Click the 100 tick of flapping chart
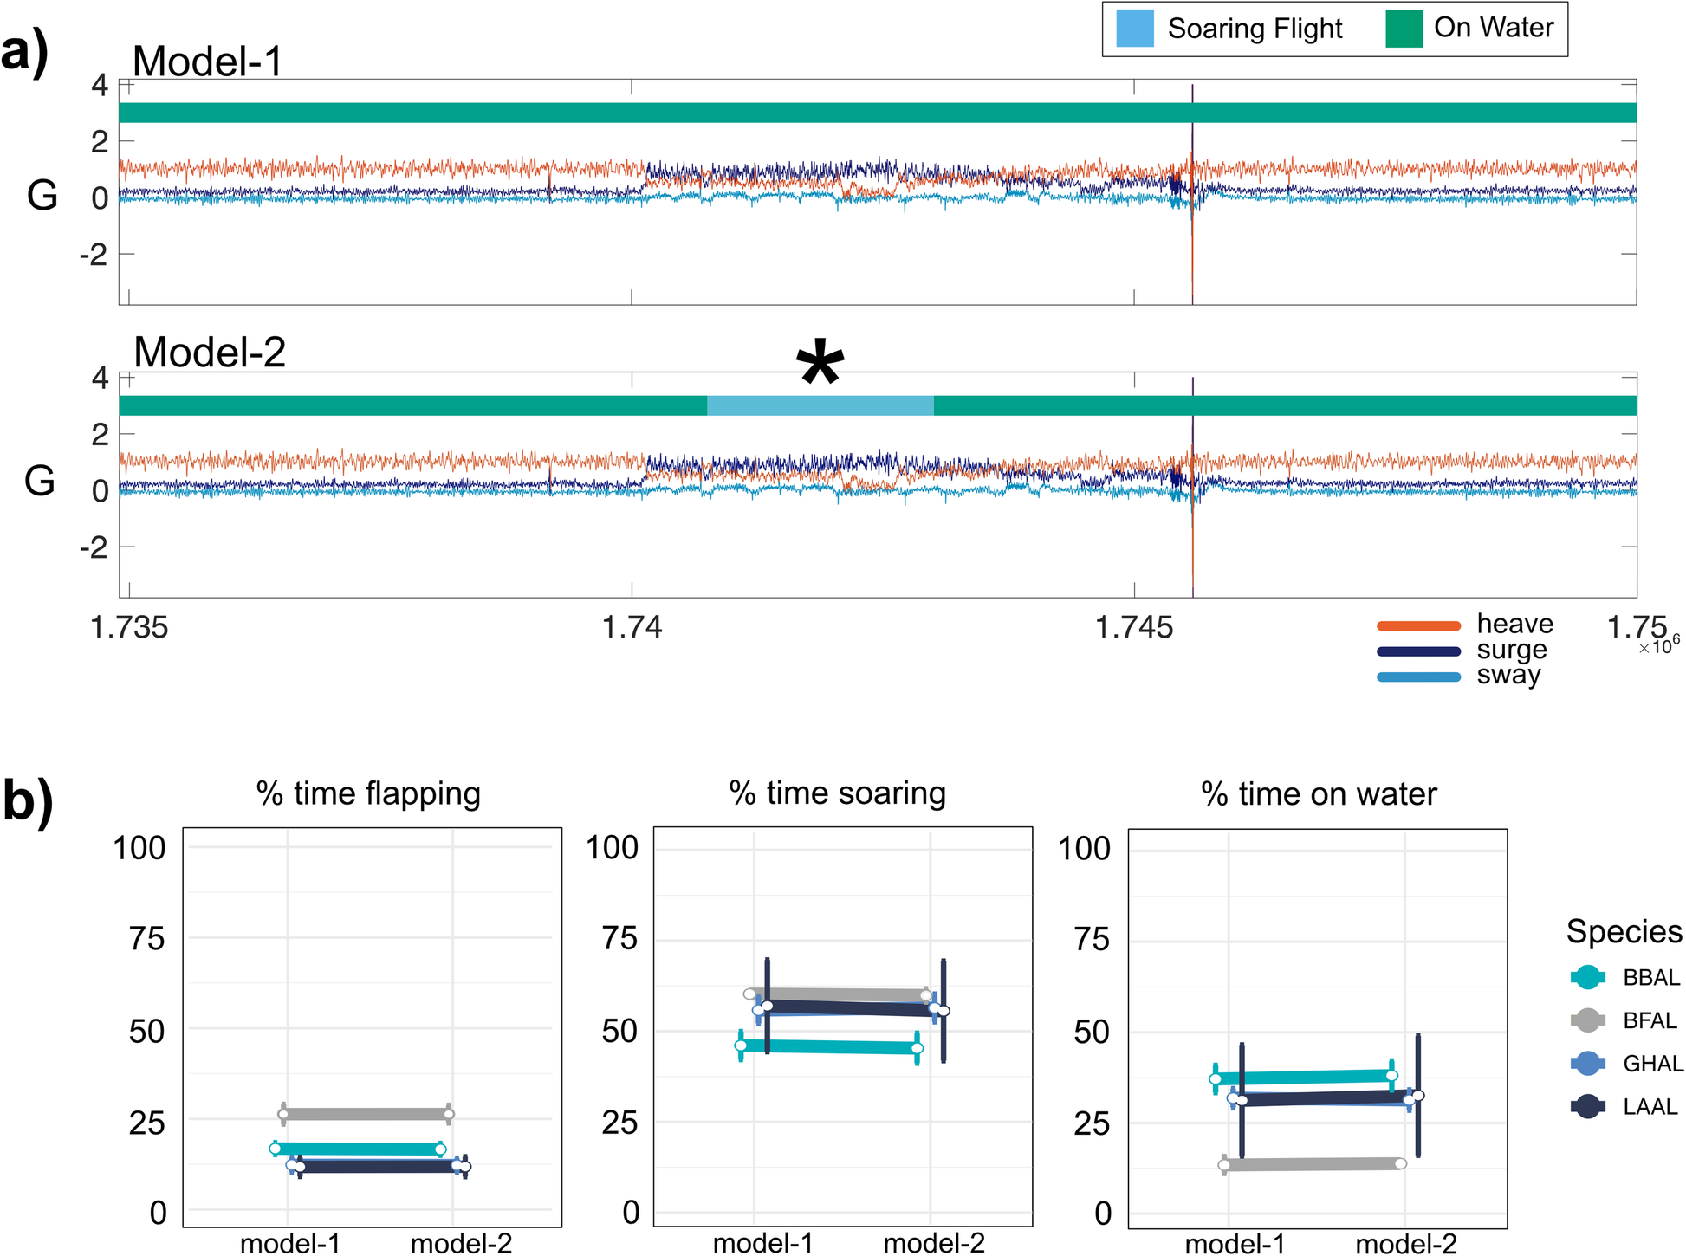 click(139, 848)
